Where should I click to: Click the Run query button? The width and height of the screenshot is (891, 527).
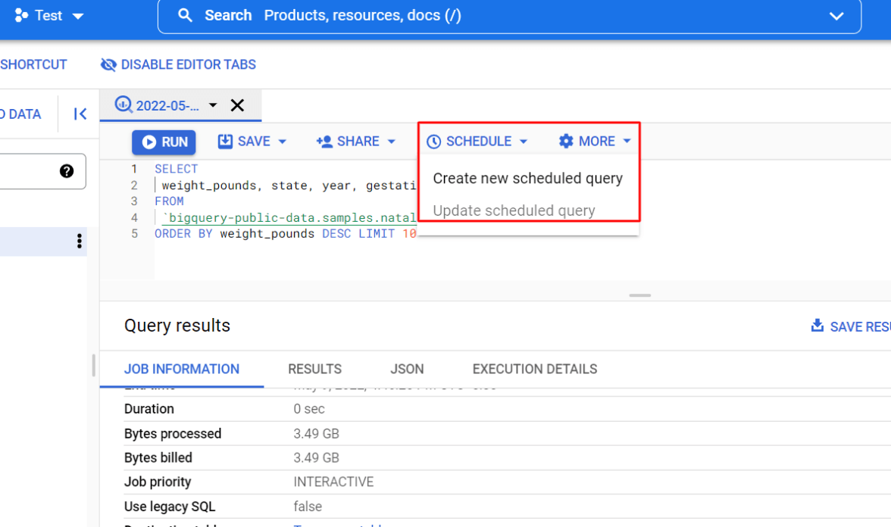click(x=164, y=142)
